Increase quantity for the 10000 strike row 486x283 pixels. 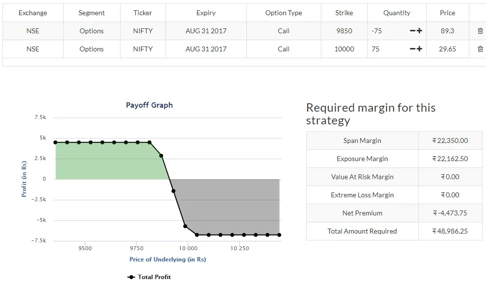pyautogui.click(x=419, y=49)
